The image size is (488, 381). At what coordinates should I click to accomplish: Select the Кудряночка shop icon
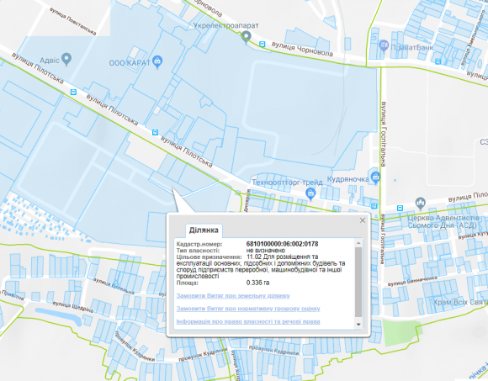(x=375, y=177)
